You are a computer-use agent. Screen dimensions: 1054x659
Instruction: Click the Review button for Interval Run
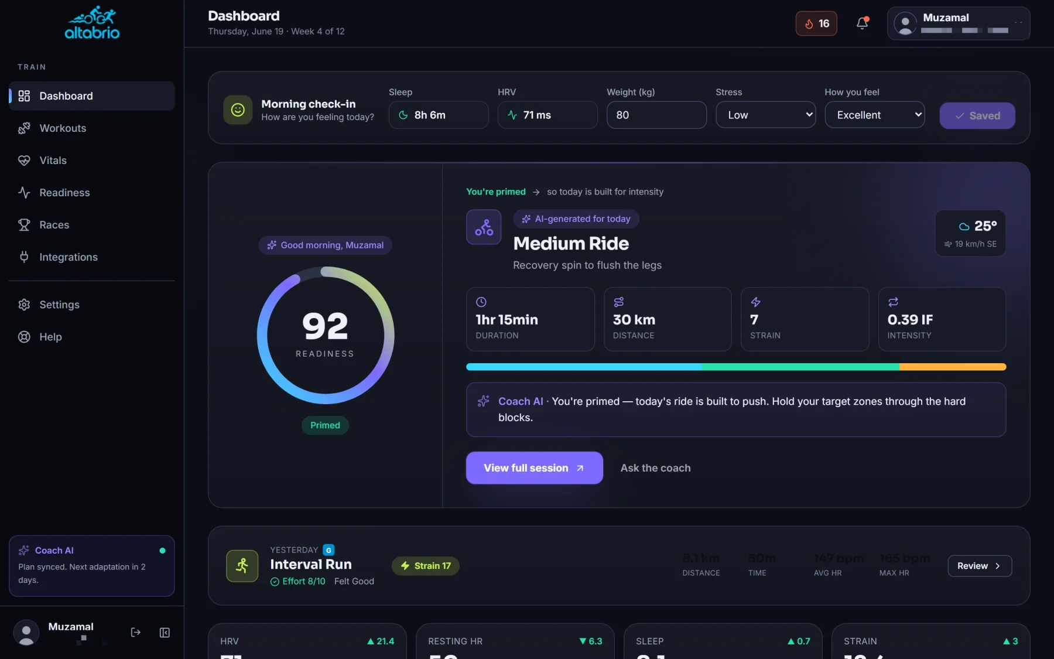tap(980, 566)
